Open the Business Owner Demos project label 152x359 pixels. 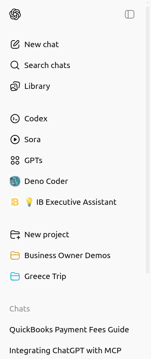[x=68, y=255]
